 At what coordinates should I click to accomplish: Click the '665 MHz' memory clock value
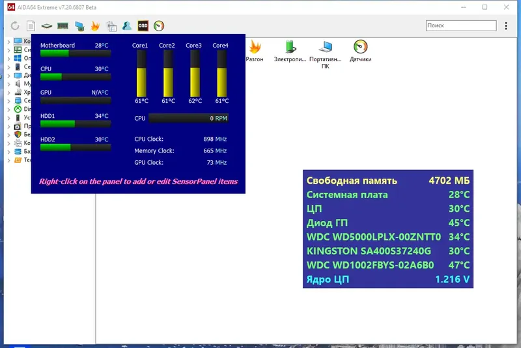(215, 151)
